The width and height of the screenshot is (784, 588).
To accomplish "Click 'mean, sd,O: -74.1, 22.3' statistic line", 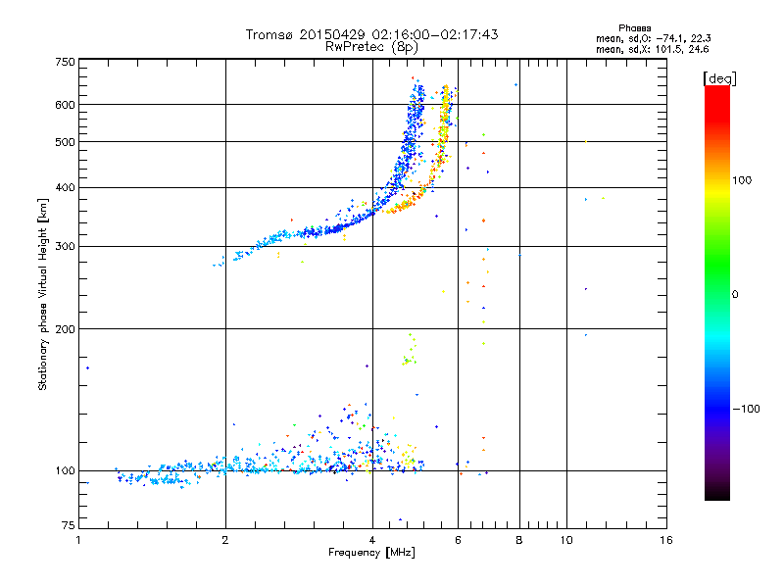I will click(x=653, y=38).
